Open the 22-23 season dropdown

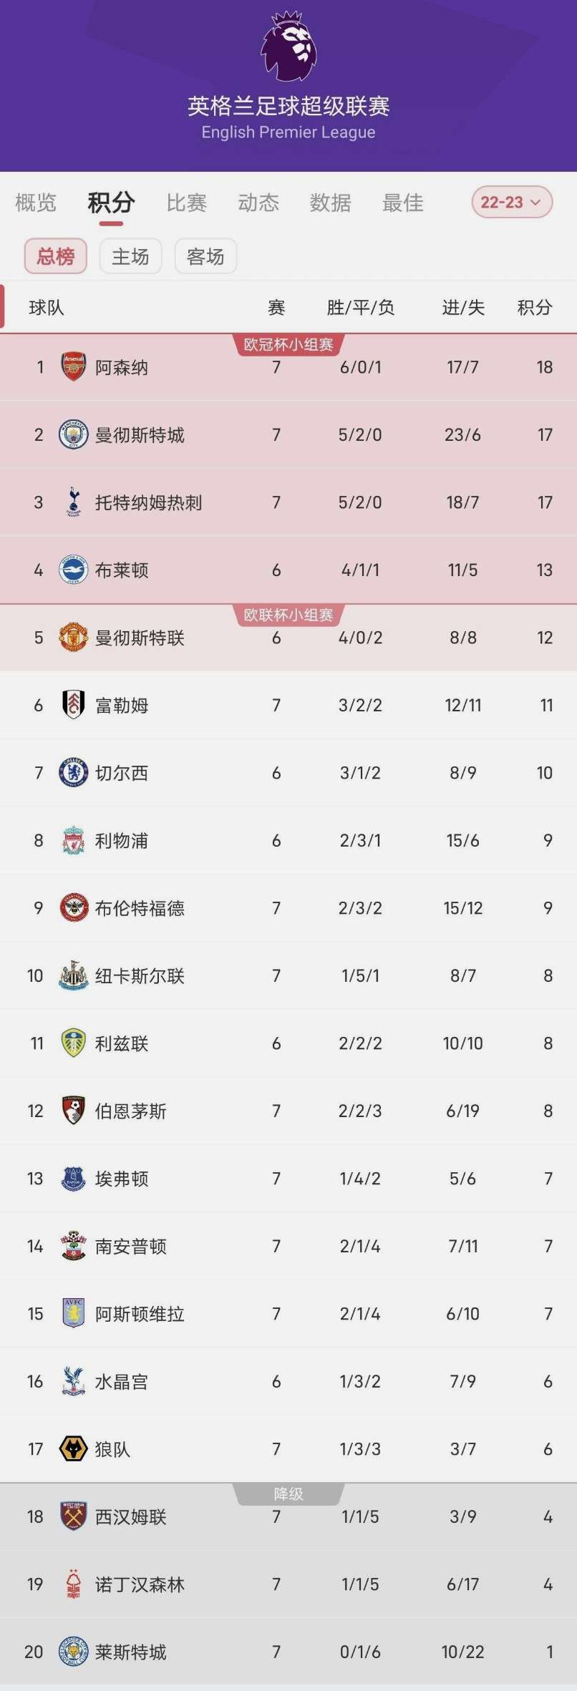pos(511,203)
